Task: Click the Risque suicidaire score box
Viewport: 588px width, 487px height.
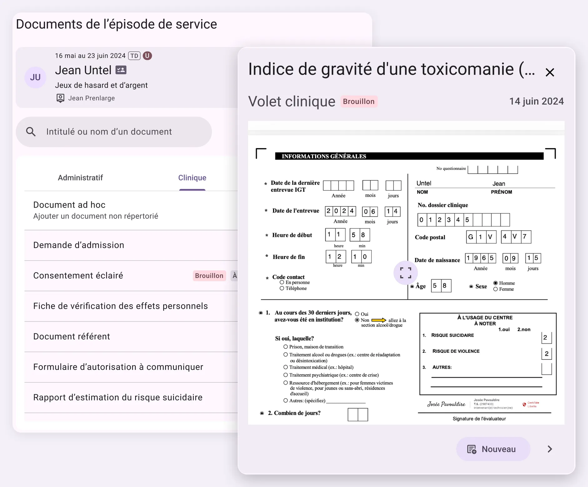Action: pos(546,337)
